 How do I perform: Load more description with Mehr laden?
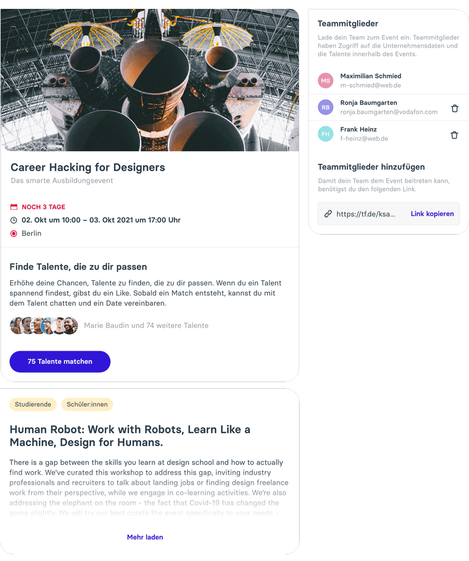[145, 537]
